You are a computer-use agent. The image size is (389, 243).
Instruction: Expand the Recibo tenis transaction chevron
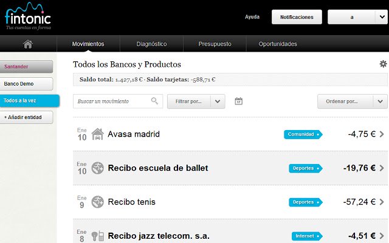(x=382, y=202)
